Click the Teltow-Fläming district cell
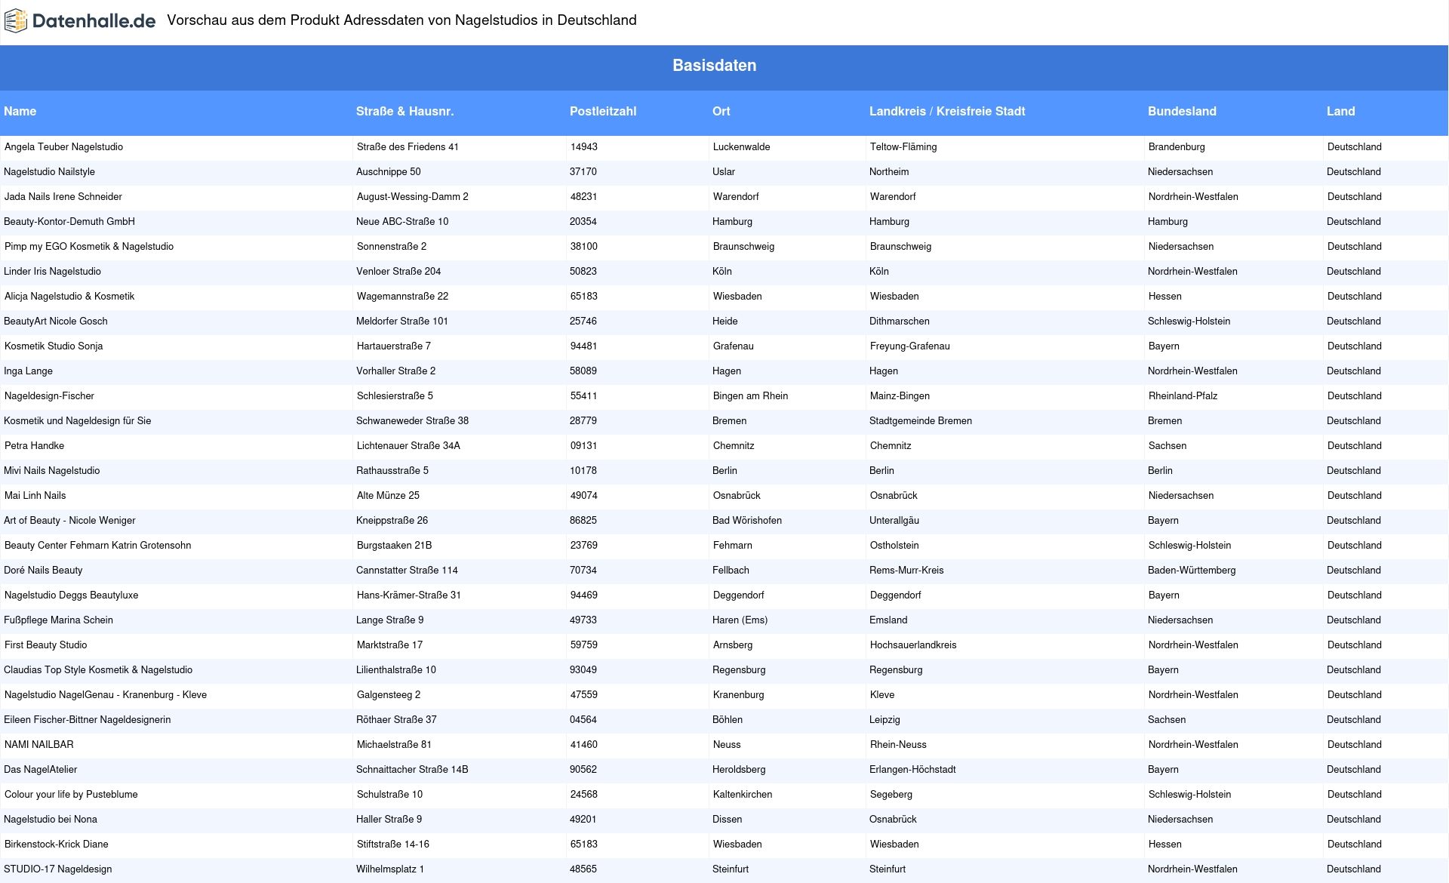Screen dimensions: 1449x883 click(x=903, y=147)
